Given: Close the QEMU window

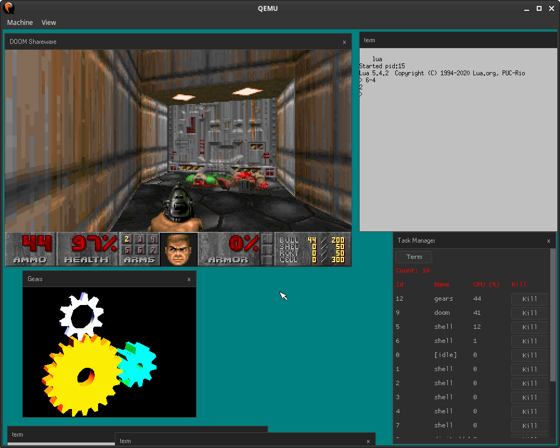Looking at the screenshot, I should click(551, 9).
